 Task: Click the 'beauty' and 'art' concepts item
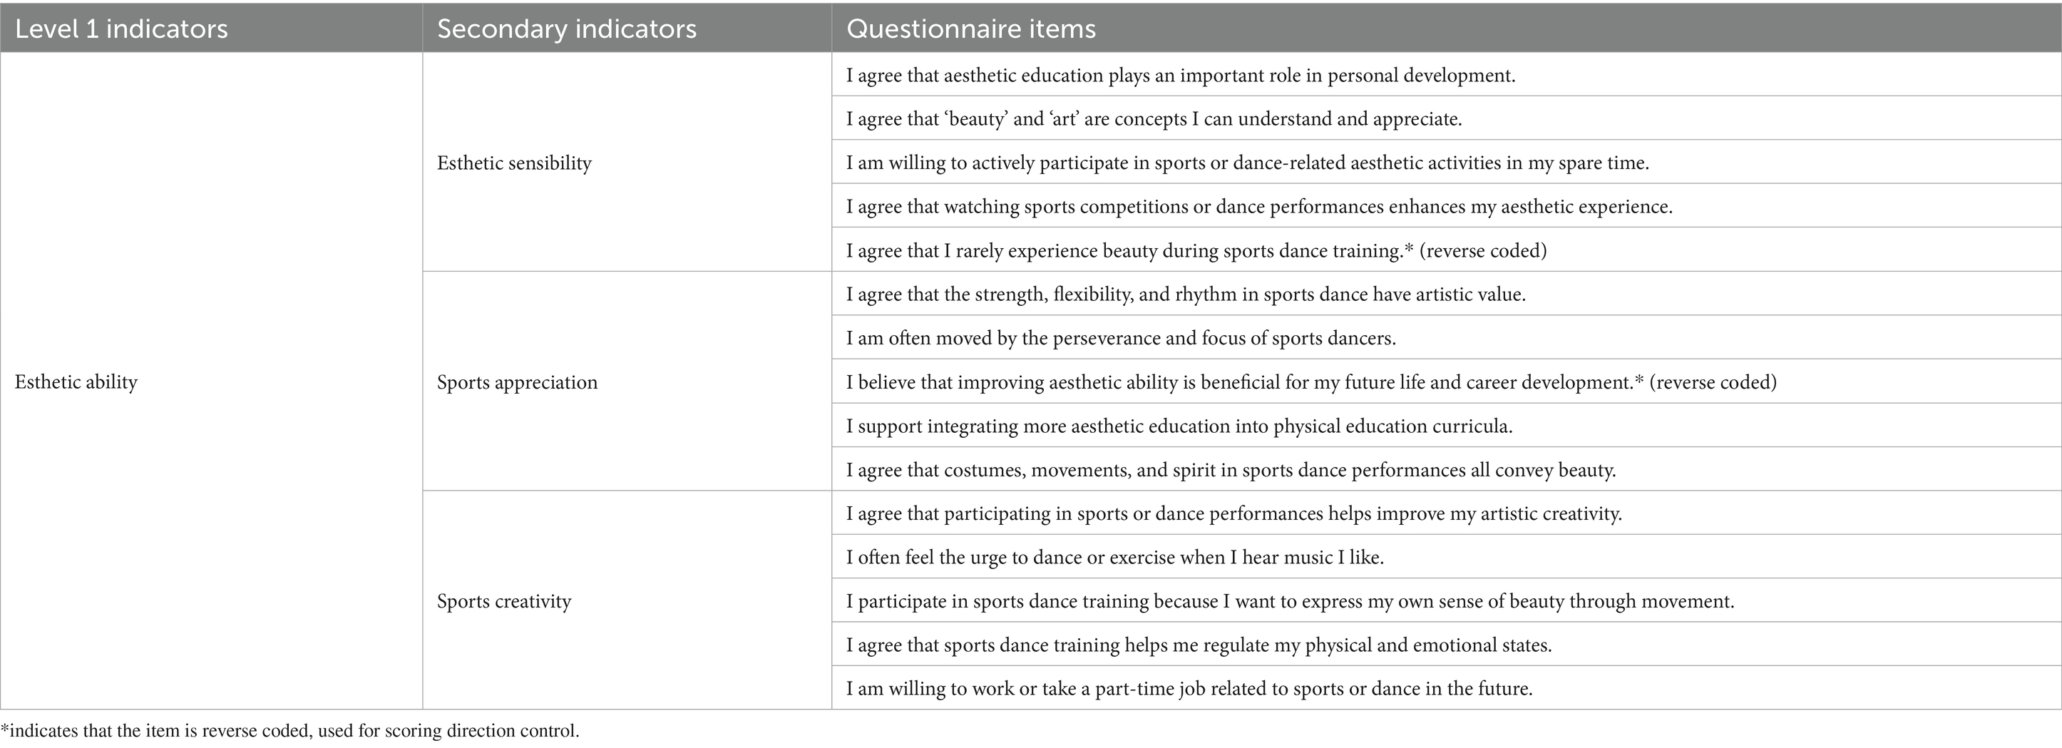pyautogui.click(x=1447, y=118)
